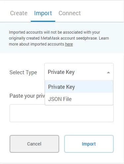Choose the highlighted Private Key option in list
Screen dimensions: 124x164
79,87
